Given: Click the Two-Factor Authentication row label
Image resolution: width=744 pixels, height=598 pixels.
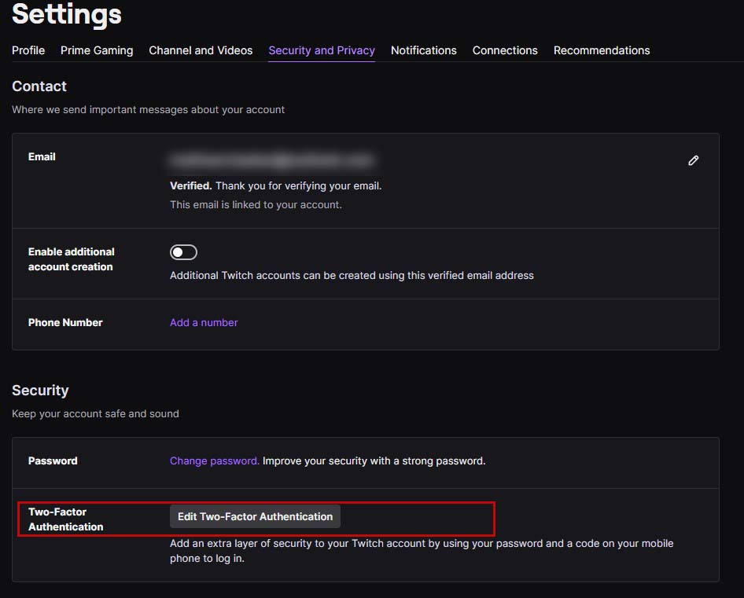Looking at the screenshot, I should (x=65, y=519).
